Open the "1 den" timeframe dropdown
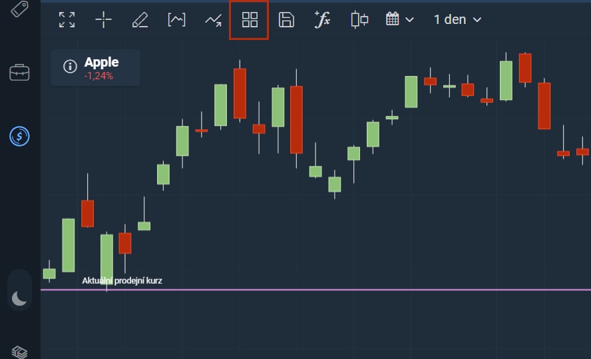 457,20
